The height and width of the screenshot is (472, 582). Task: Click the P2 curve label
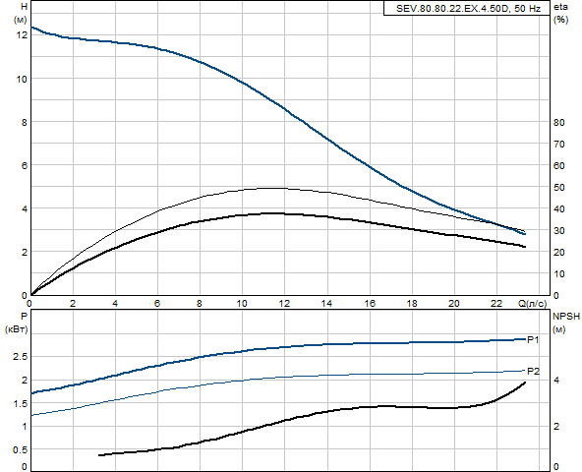pos(534,371)
